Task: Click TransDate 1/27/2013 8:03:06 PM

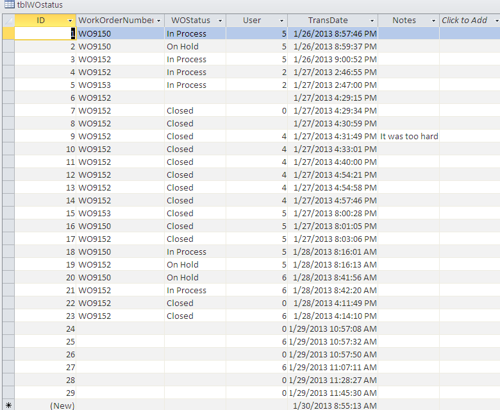Action: click(333, 239)
